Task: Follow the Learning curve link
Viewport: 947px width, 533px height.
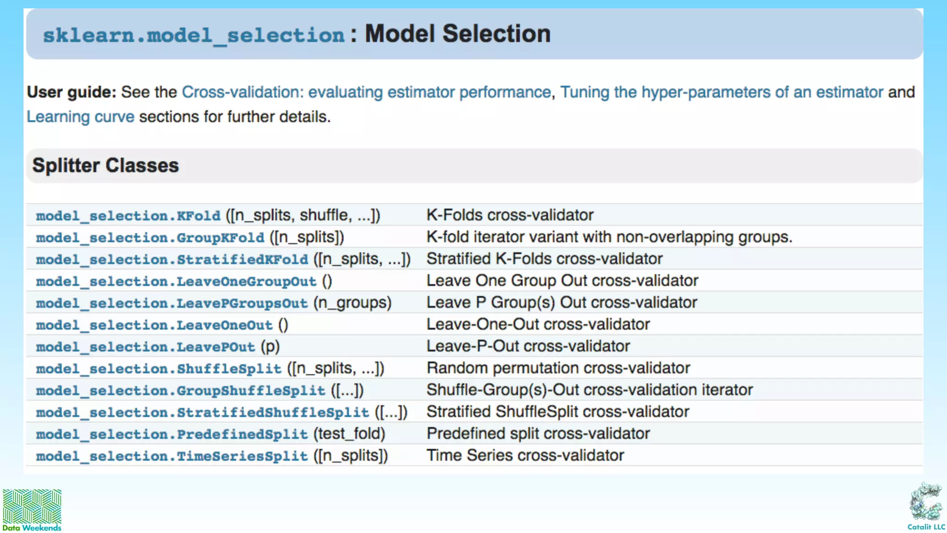Action: [x=80, y=117]
